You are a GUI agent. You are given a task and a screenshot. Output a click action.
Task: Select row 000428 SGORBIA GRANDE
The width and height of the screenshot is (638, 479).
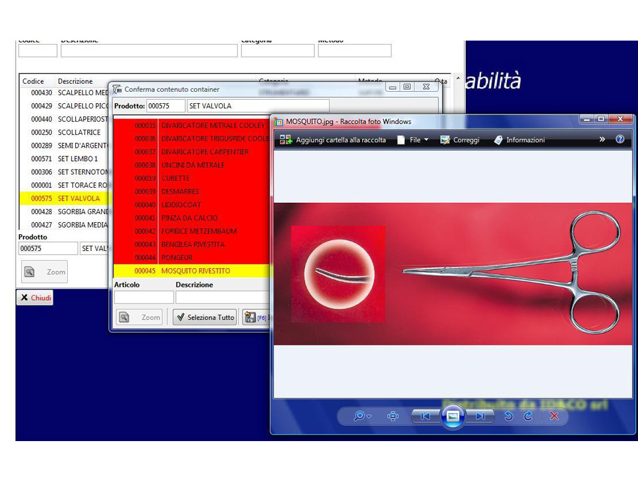(64, 212)
